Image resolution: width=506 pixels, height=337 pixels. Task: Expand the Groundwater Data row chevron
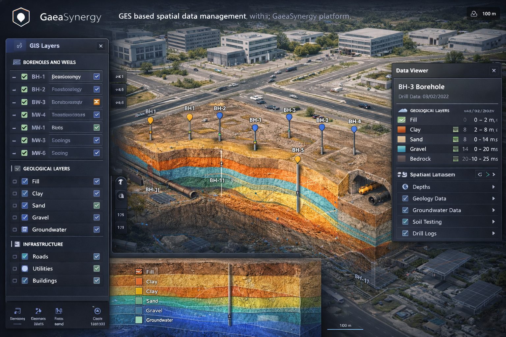point(493,210)
